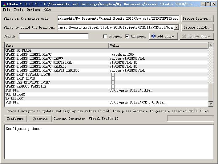Click the scroll up arrow of variable list
Screen dimensions: 218x164
coord(211,45)
